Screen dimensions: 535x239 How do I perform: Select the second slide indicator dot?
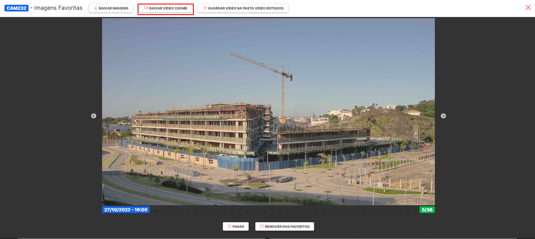164,211
